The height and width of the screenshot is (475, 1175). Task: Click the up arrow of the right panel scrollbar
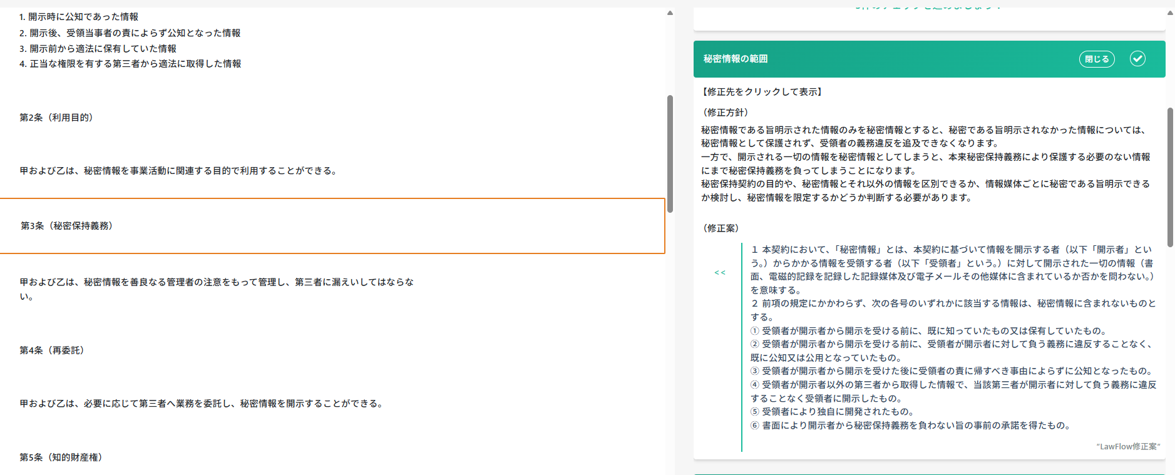1170,13
